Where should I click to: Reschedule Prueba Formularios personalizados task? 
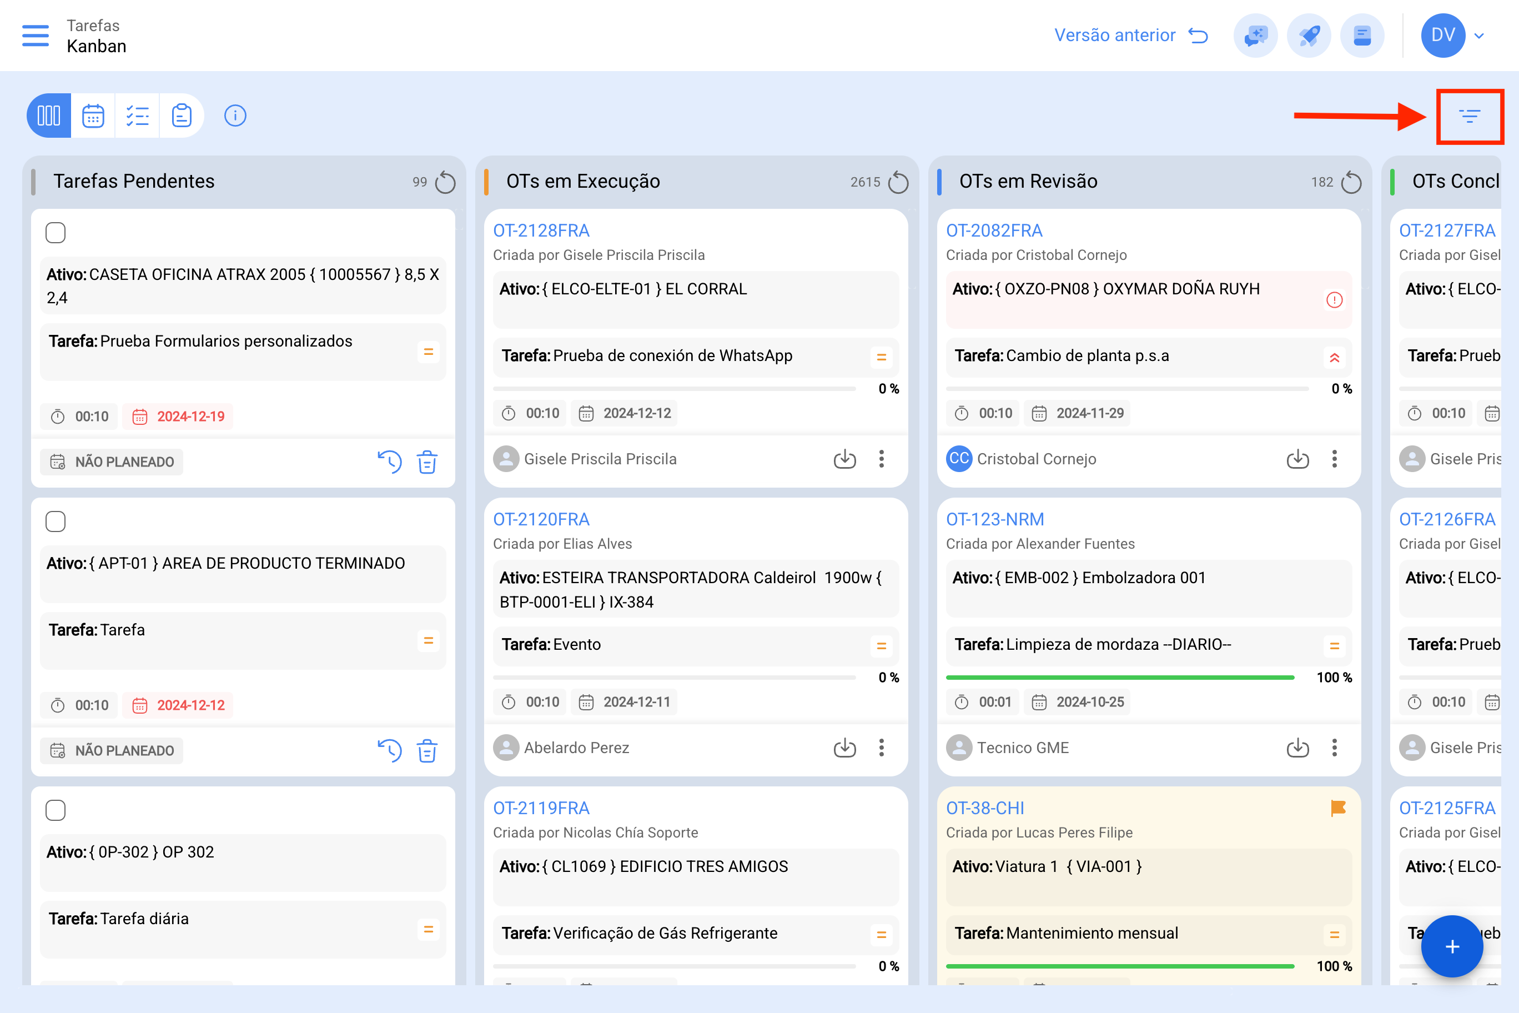pos(389,462)
